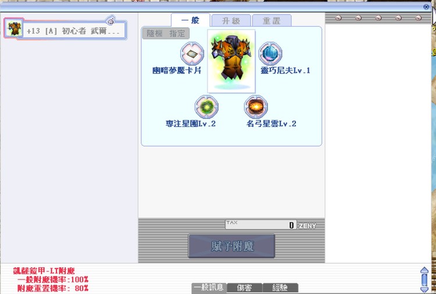This screenshot has width=436, height=294.
Task: Click the small badge icon on item entry
Action: [111, 20]
